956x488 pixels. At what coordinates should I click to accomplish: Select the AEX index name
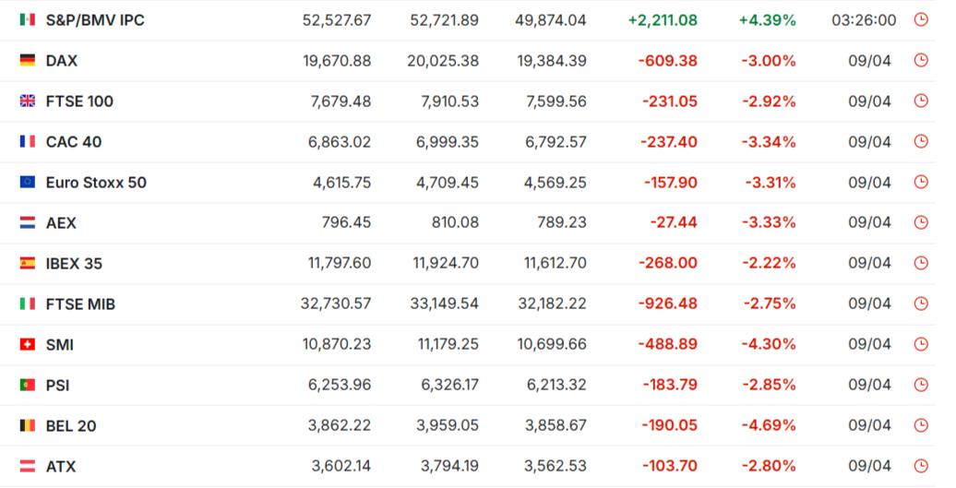[61, 223]
